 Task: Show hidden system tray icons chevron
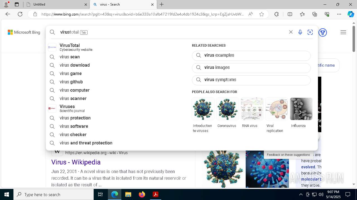301,194
